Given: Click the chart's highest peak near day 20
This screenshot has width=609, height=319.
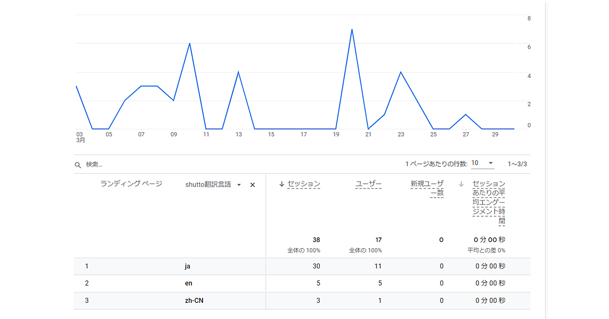Looking at the screenshot, I should [x=352, y=29].
